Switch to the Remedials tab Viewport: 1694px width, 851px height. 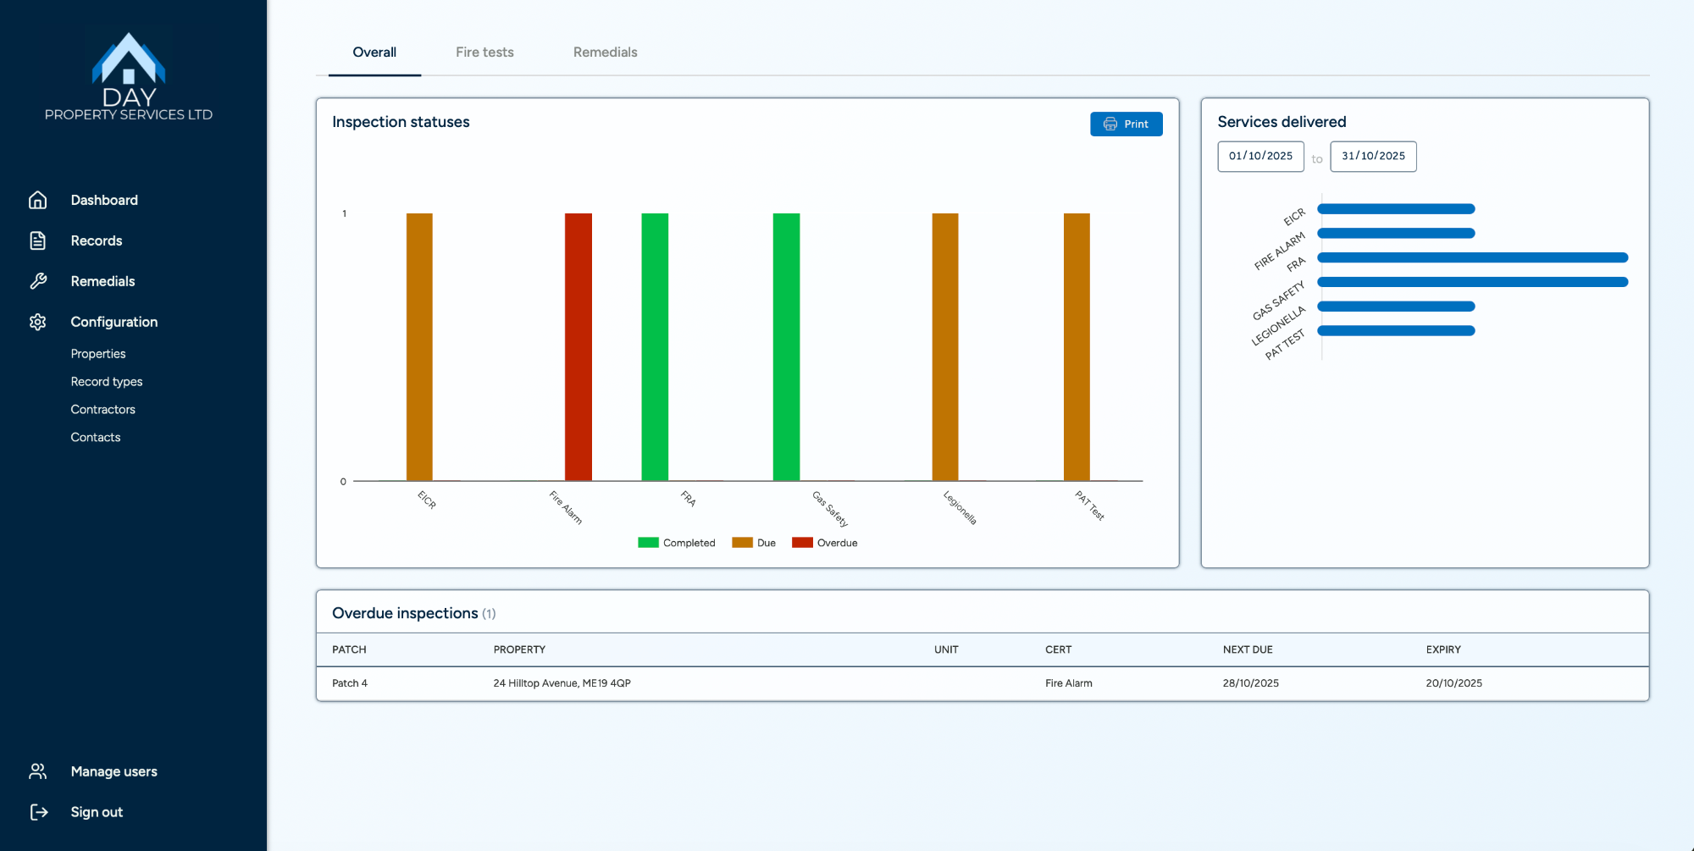pos(605,52)
